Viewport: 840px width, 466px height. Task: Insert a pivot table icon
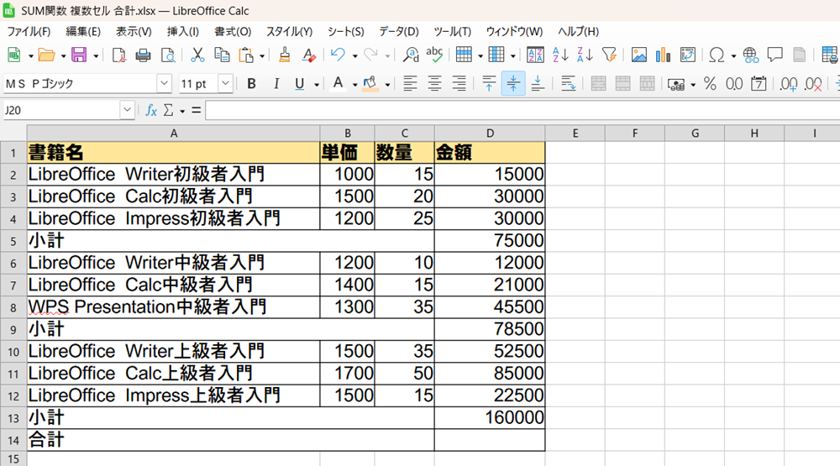point(687,55)
